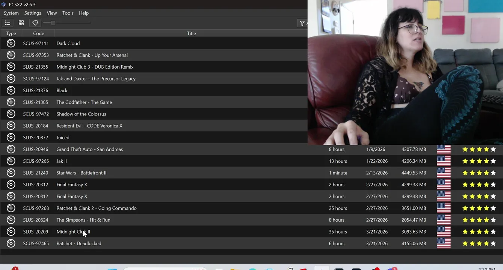Click the US flag for Ratchet - Deadlocked

(x=444, y=243)
